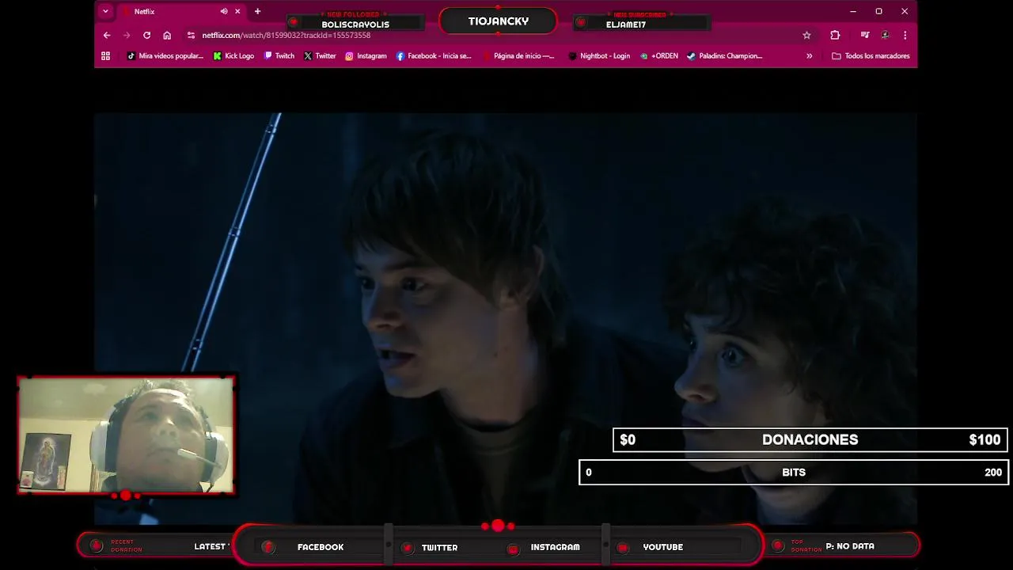The image size is (1013, 570).
Task: Open the Kick Logo bookmark
Action: [233, 56]
